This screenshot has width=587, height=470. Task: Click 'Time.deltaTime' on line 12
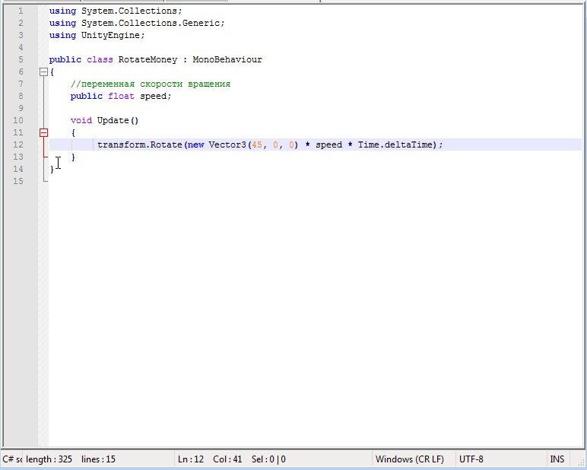tap(395, 144)
